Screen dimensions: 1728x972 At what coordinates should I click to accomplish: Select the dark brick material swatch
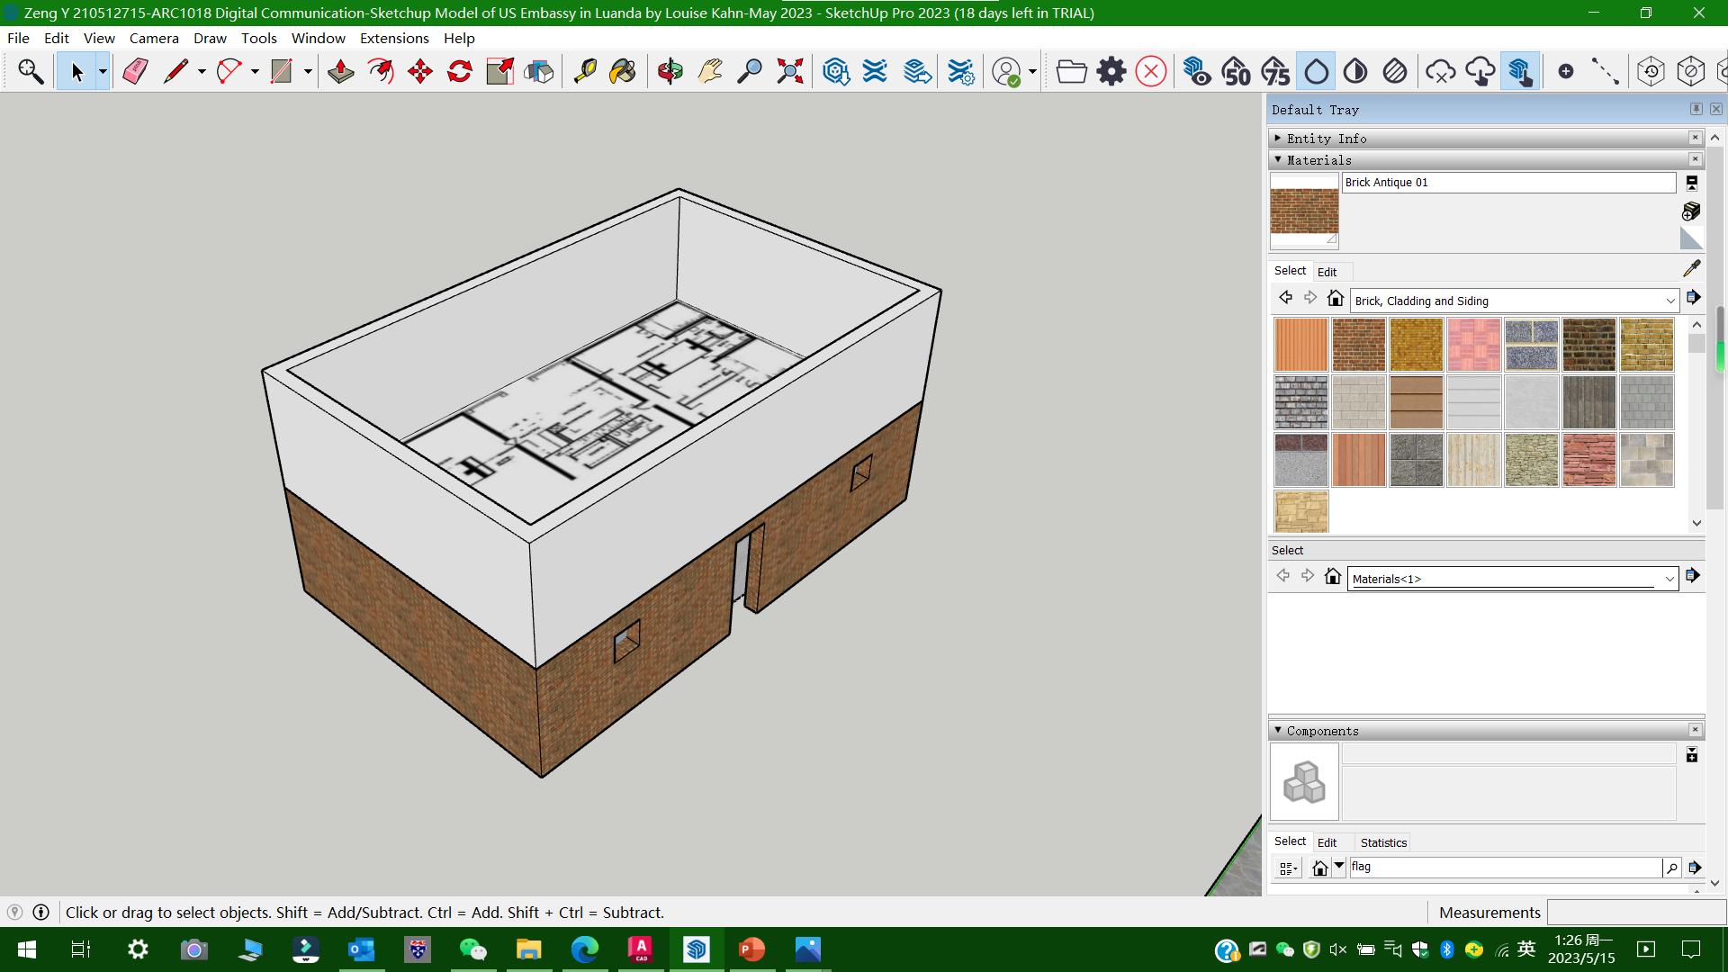click(1588, 345)
